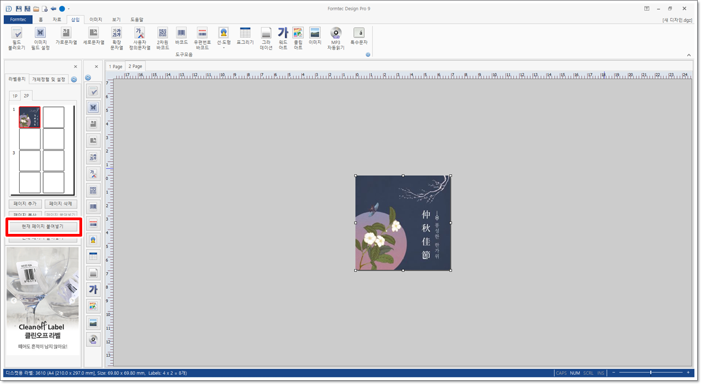Click 필드 불러오기 in the ribbon

[x=17, y=38]
